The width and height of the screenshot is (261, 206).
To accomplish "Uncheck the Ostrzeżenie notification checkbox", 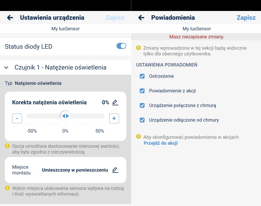I will click(142, 76).
